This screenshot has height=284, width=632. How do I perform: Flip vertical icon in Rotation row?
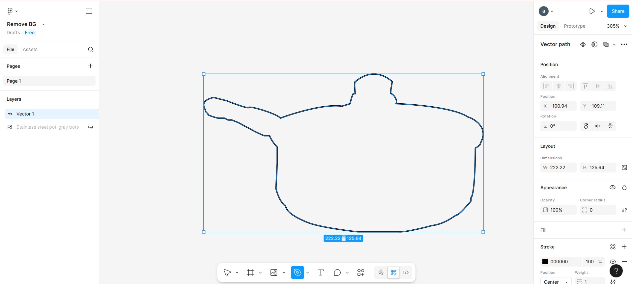coord(610,126)
